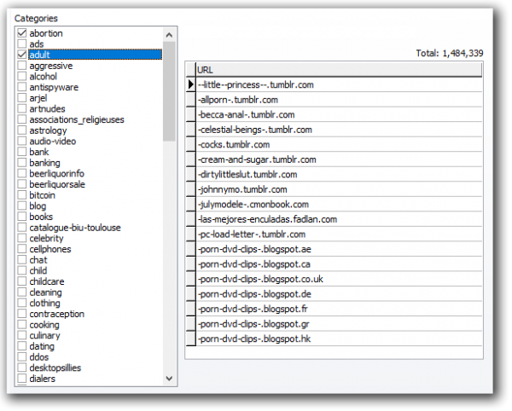The height and width of the screenshot is (411, 512).
Task: Uncheck the abortion category checkbox
Action: coord(22,33)
